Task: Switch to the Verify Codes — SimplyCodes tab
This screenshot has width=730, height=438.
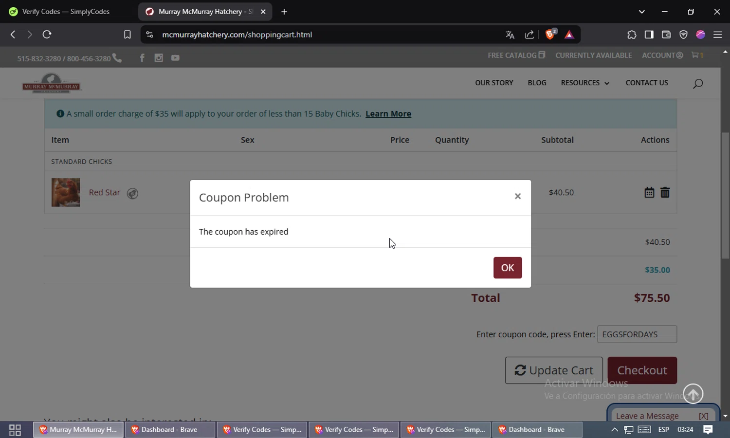Action: [x=66, y=12]
